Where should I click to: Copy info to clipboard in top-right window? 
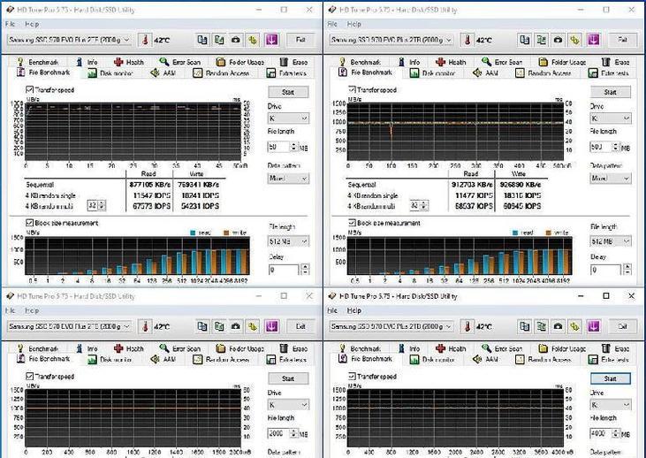[x=524, y=40]
